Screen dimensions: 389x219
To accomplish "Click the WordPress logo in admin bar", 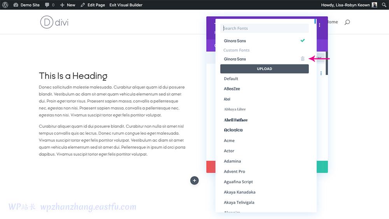I will click(x=5, y=5).
